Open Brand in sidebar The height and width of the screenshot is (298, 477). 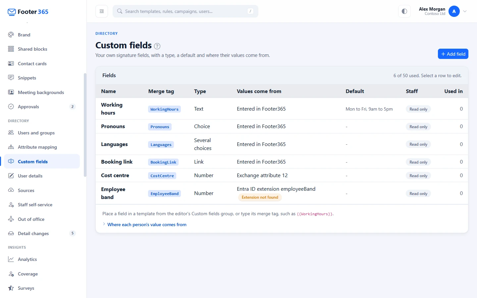pyautogui.click(x=42, y=35)
